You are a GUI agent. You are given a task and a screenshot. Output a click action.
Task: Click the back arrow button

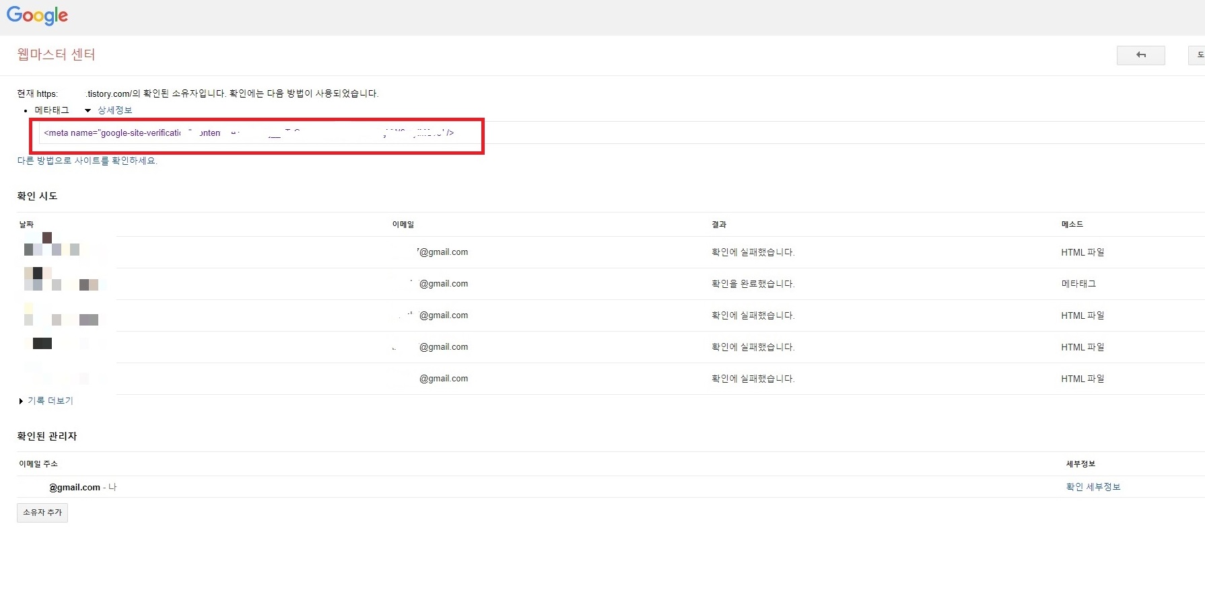tap(1140, 55)
